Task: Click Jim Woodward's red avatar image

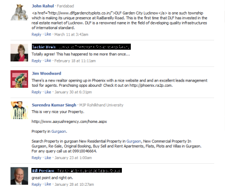Action: [19, 79]
